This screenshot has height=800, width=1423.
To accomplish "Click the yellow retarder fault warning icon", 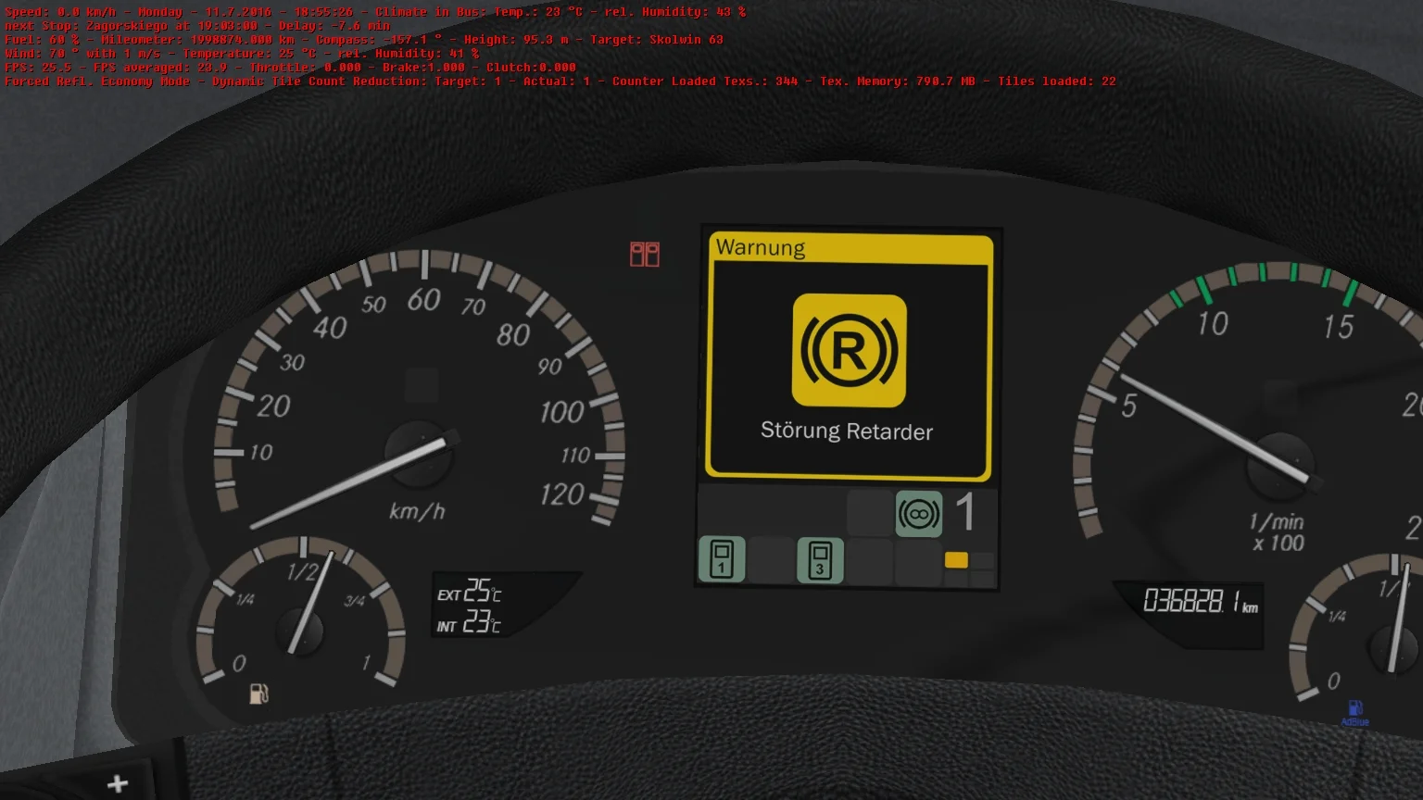I will 849,351.
